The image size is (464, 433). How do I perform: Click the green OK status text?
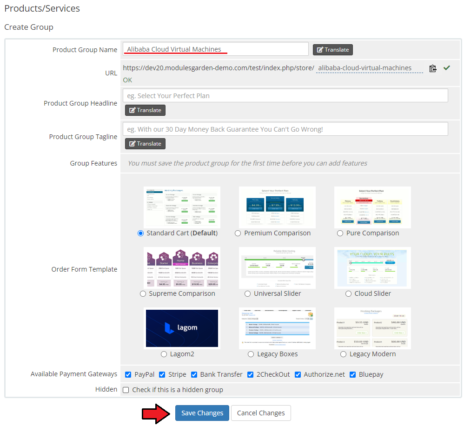127,80
